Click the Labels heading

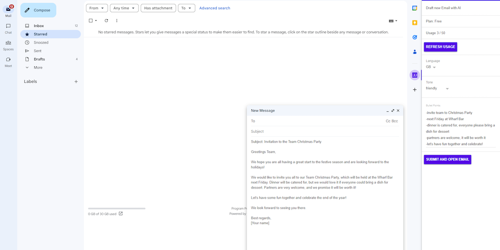(x=30, y=82)
